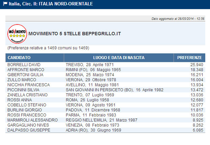Choose ROSSI ANNA from the table
The width and height of the screenshot is (210, 145).
click(x=20, y=100)
